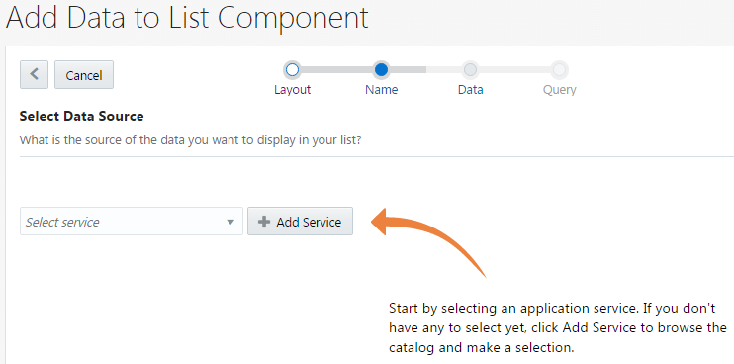Click the Add Data to List Component title
The height and width of the screenshot is (364, 734).
[x=187, y=19]
